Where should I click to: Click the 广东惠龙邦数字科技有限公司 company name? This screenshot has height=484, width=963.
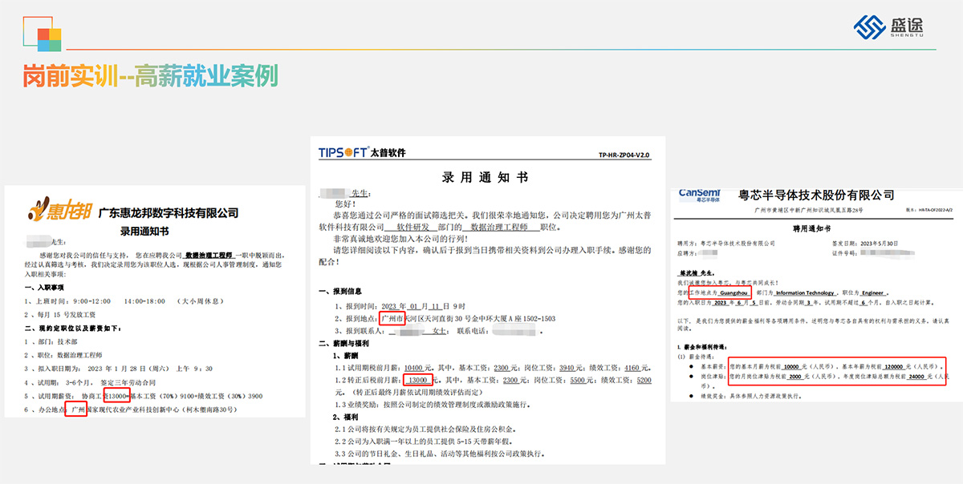click(x=168, y=213)
